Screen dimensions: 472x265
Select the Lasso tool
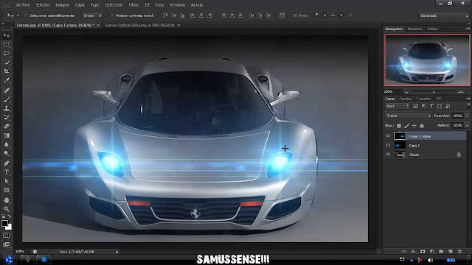click(x=7, y=53)
